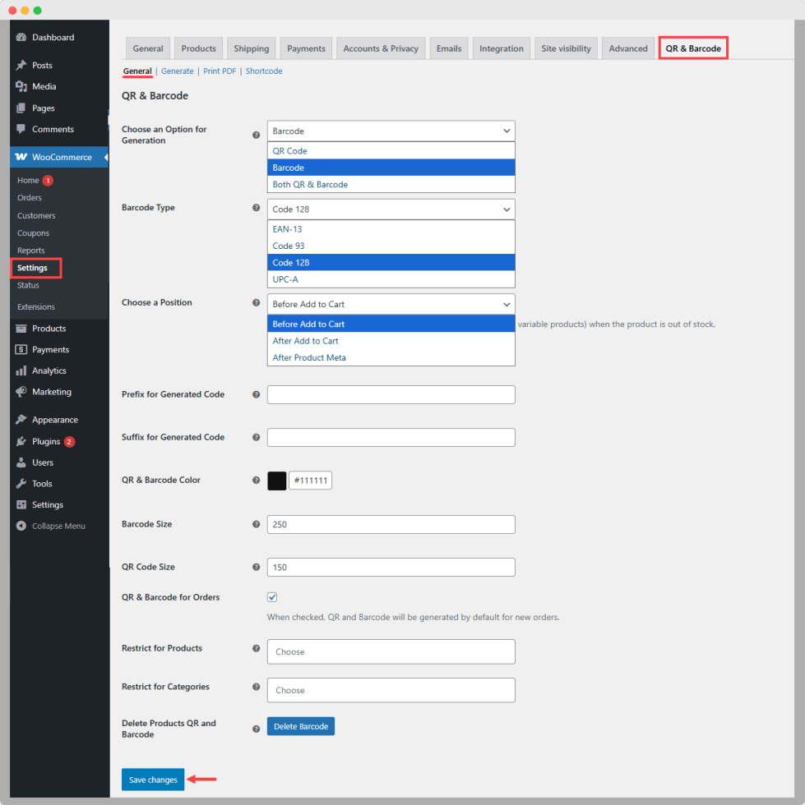Switch to the Advanced tab
This screenshot has height=805, width=805.
[628, 48]
